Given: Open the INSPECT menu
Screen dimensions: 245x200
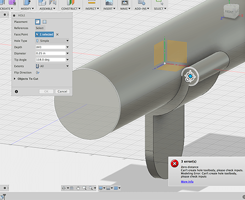Looking at the screenshot, I should [92, 8].
